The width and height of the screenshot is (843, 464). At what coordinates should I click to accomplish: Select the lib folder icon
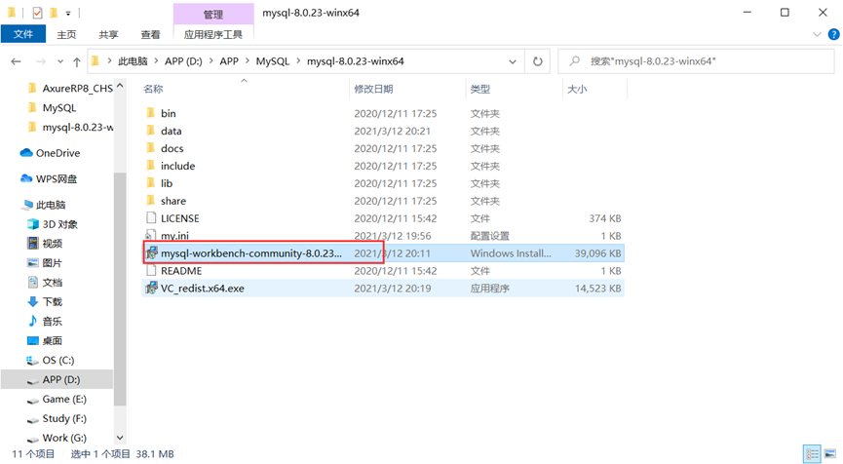tap(150, 183)
